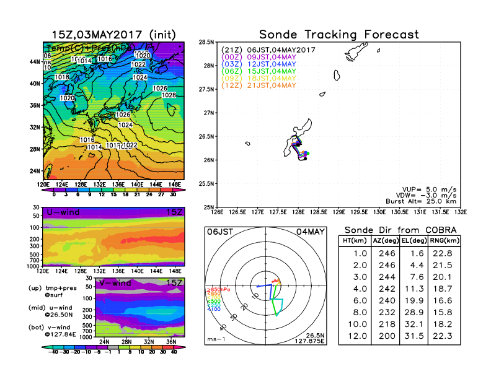
Task: Click the 'Temp(C)+Pres(hPa)' map label
Action: 89,49
